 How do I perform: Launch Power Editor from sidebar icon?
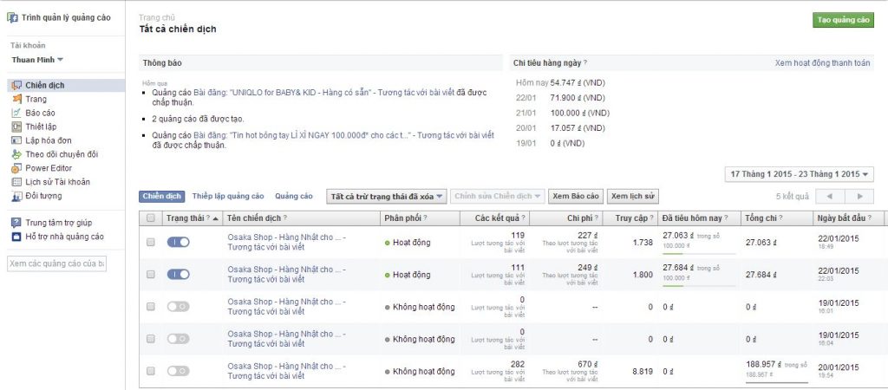click(16, 168)
